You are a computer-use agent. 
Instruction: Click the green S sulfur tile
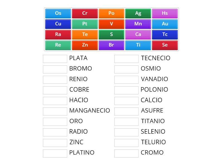[x=111, y=34]
